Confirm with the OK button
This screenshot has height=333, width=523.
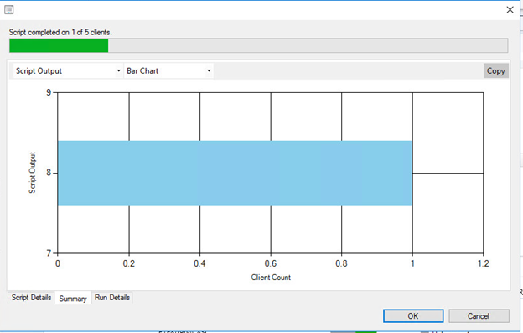(x=413, y=316)
